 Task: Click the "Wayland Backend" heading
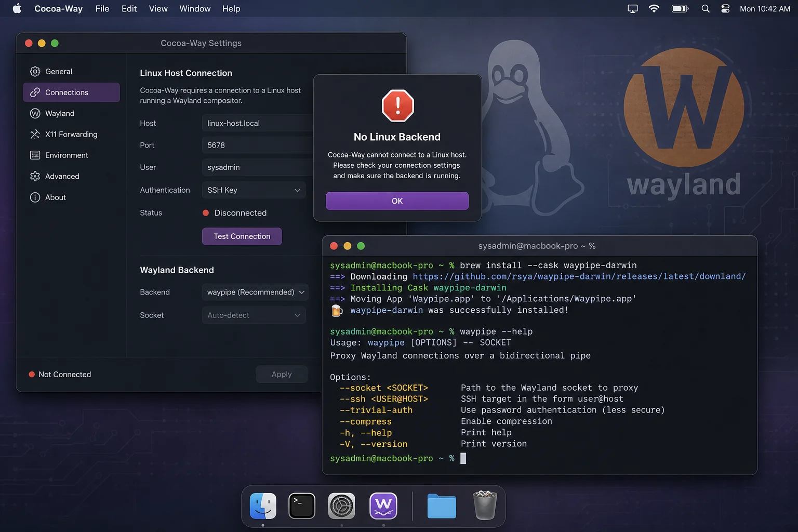coord(177,270)
